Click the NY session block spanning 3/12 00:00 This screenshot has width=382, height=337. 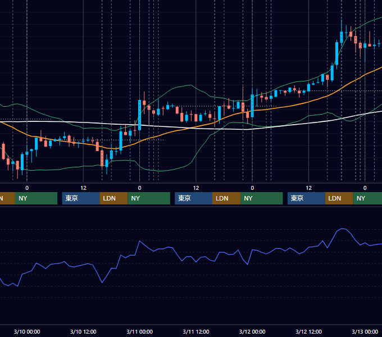coord(262,198)
